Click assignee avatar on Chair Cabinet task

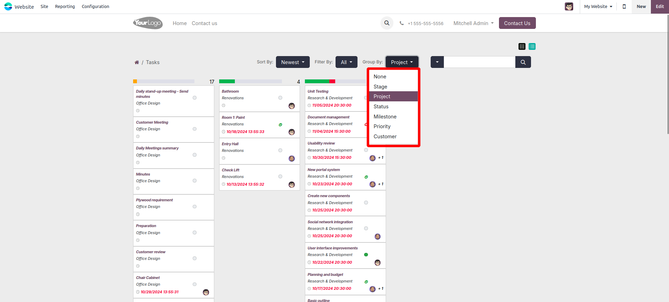[x=206, y=292]
